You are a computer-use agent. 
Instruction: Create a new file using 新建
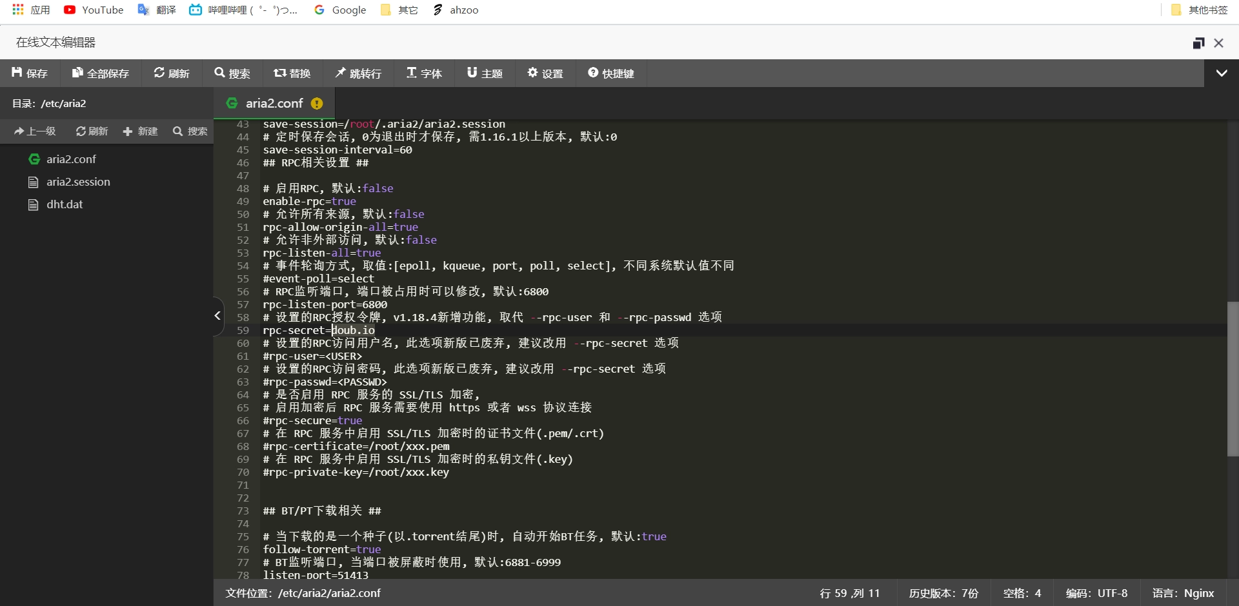coord(140,131)
